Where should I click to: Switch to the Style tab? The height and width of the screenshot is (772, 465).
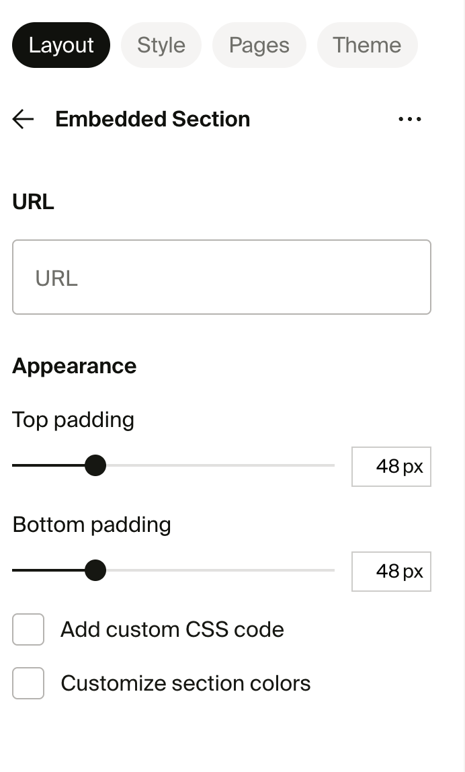161,45
